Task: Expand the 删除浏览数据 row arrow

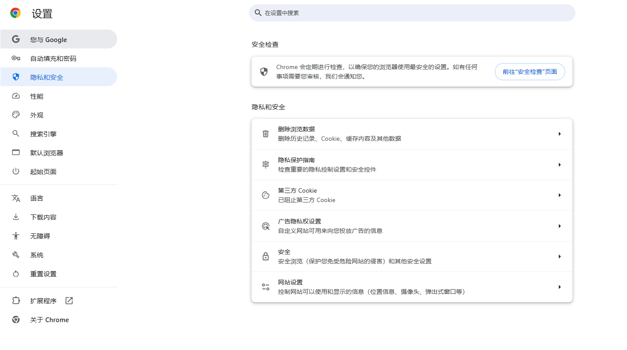Action: point(560,134)
